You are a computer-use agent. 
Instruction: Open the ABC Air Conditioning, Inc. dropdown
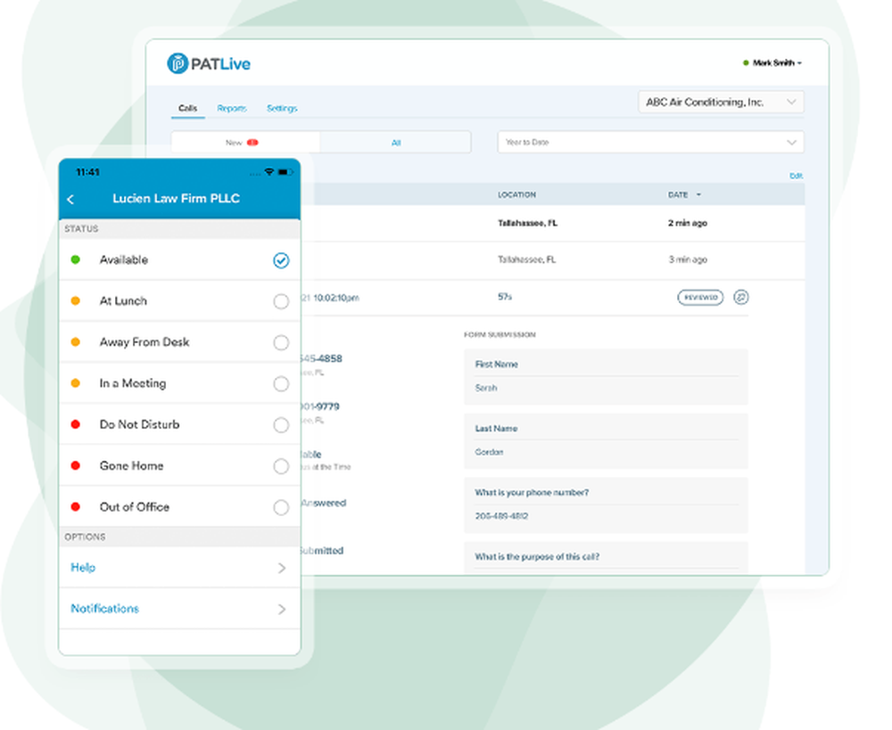click(x=721, y=103)
